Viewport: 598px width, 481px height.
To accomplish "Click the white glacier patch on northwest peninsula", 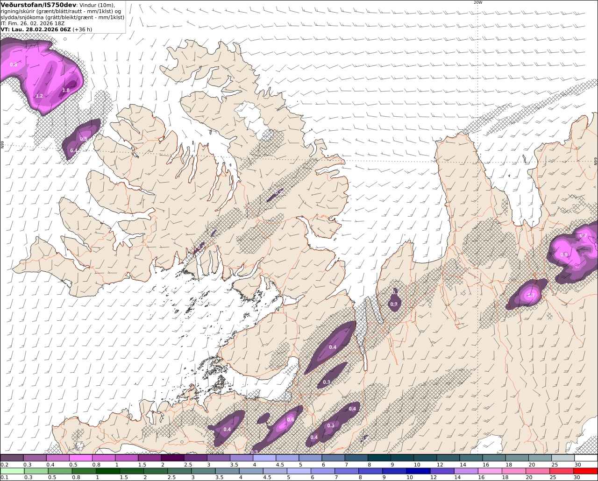I will click(249, 117).
